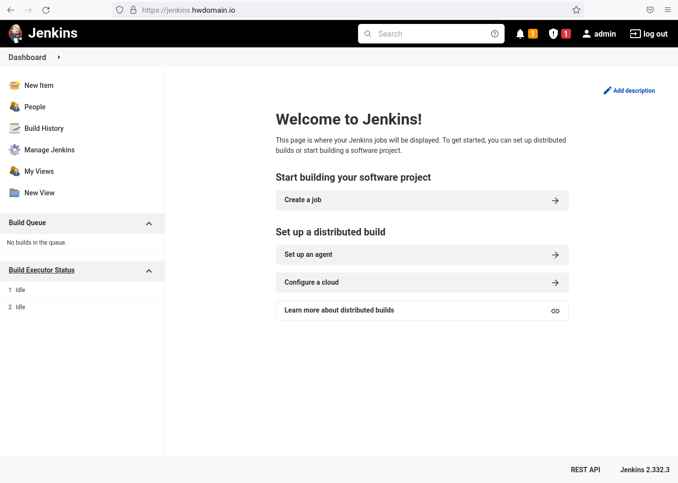The width and height of the screenshot is (678, 483).
Task: Click arrow icon on Set up an agent
Action: [555, 255]
